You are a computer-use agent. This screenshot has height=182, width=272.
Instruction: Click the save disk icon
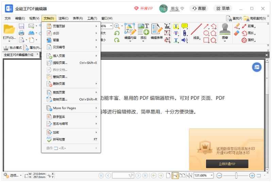pyautogui.click(x=21, y=26)
